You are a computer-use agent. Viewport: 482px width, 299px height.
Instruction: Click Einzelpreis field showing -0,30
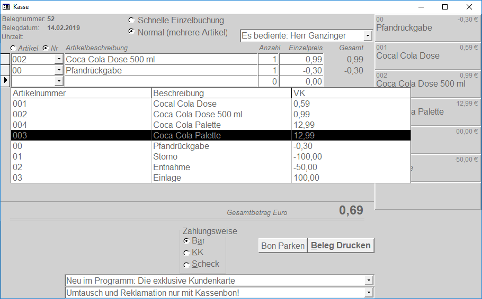301,71
